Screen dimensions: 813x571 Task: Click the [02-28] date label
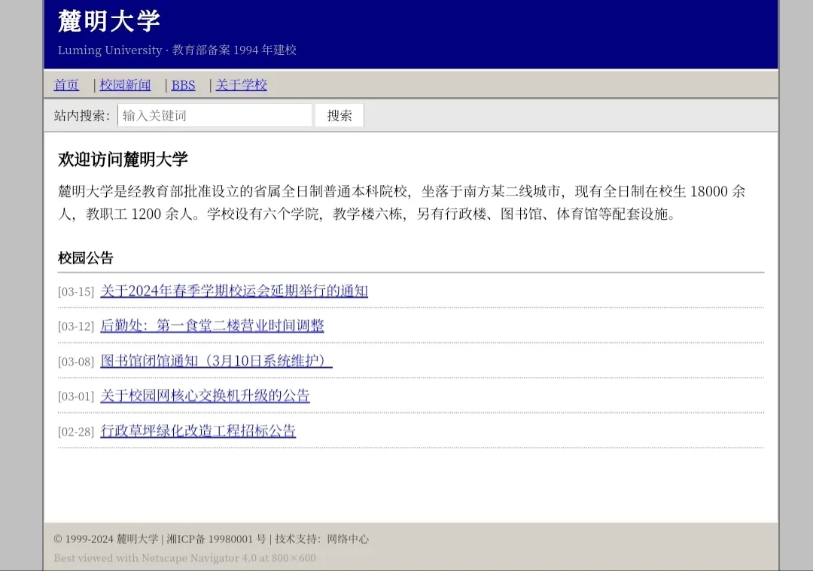(76, 432)
